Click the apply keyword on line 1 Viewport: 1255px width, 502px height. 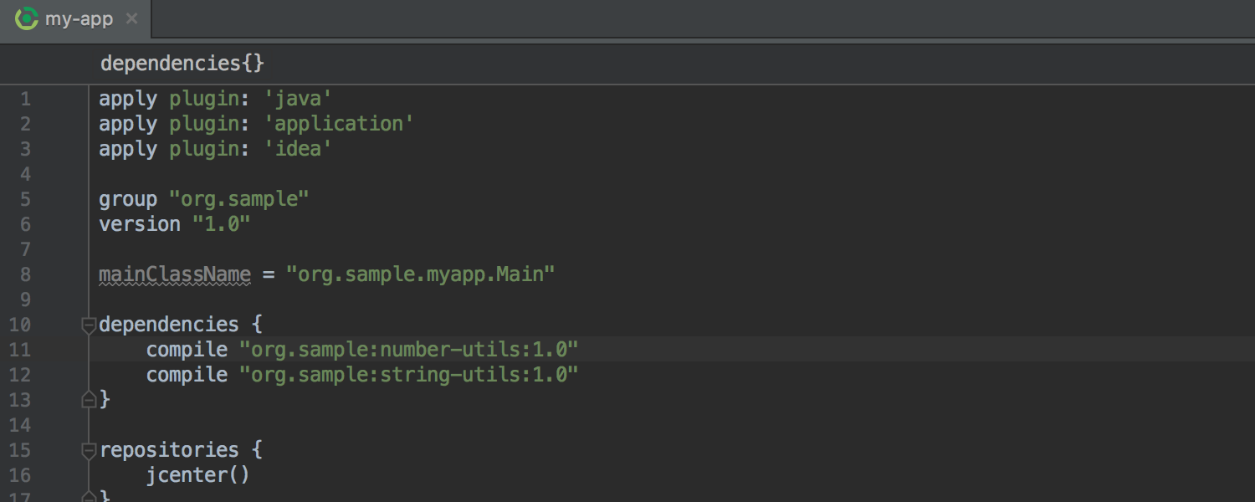(128, 99)
